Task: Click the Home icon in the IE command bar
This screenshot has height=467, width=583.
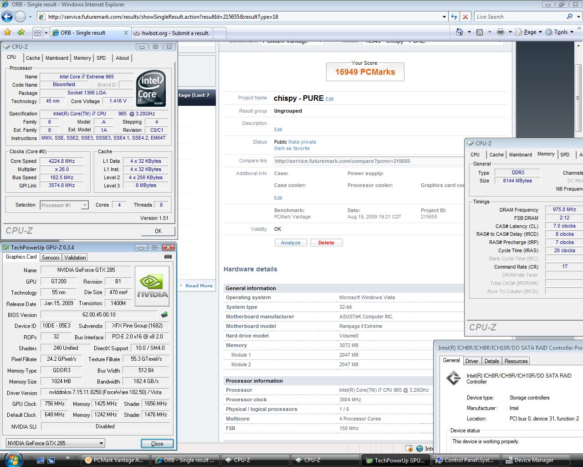Action: tap(460, 32)
